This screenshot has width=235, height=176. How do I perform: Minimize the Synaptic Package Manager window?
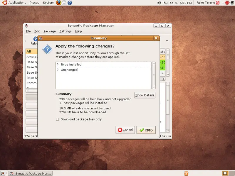(156, 26)
